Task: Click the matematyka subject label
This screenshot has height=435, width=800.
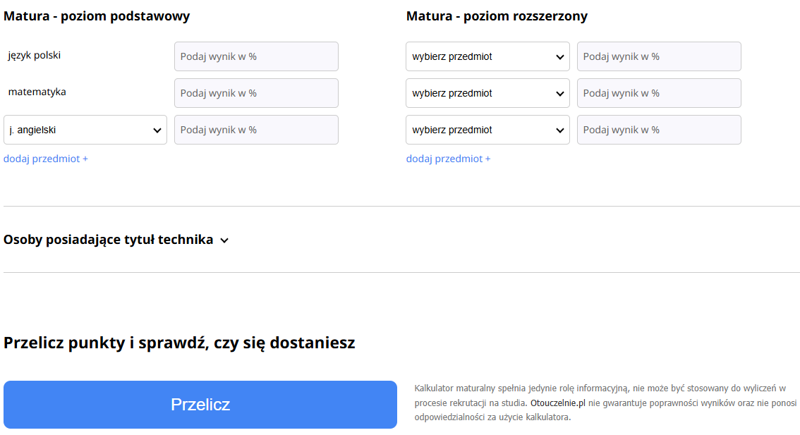Action: [x=37, y=92]
